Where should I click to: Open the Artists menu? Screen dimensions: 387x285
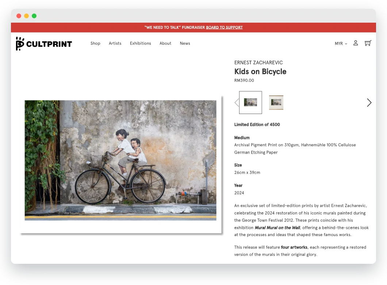pos(115,43)
